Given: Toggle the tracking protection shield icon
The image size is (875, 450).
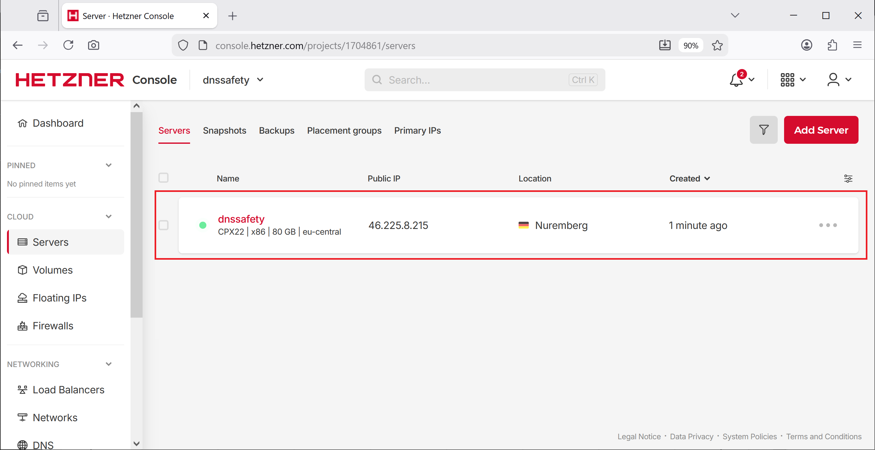Looking at the screenshot, I should (183, 45).
